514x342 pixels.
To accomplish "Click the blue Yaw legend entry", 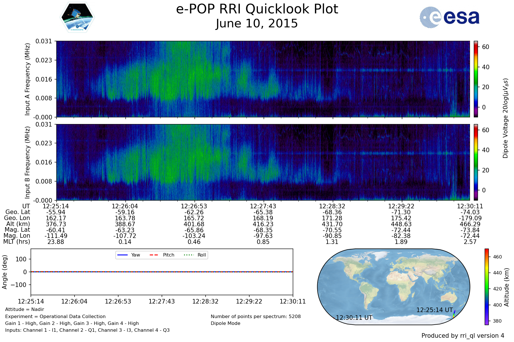I will [128, 255].
